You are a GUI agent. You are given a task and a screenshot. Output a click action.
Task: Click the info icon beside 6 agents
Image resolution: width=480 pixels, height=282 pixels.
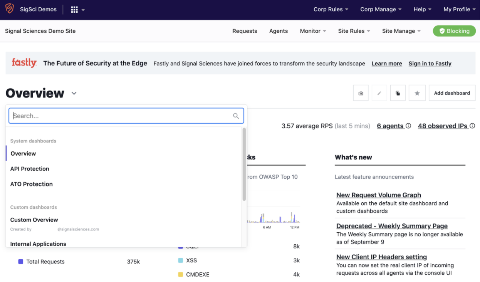(408, 126)
